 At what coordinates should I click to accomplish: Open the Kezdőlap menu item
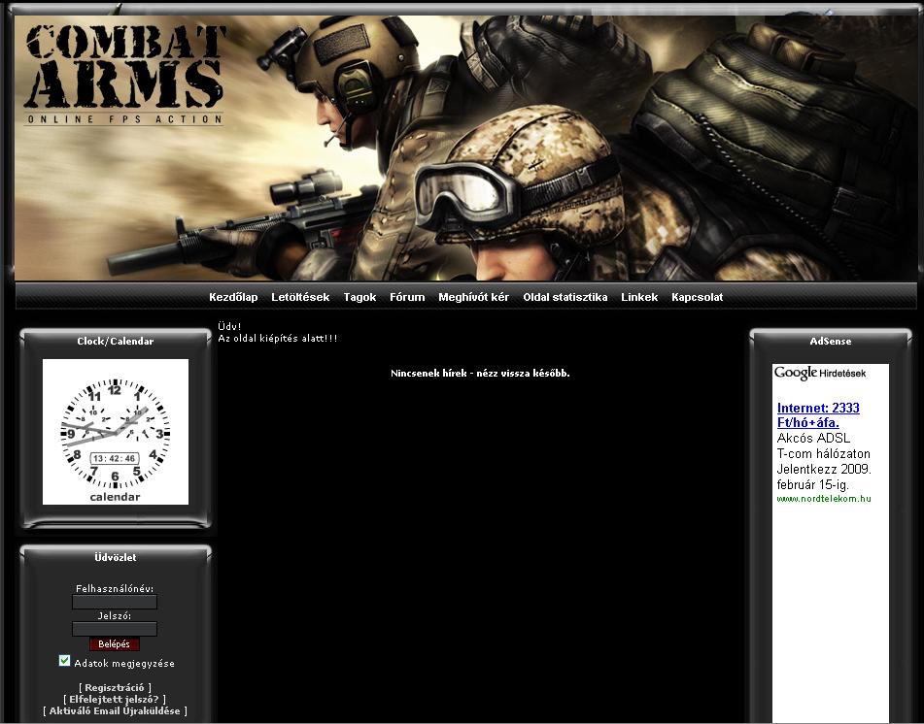(233, 297)
